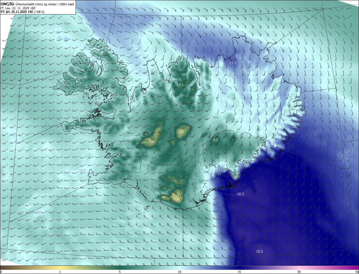Pick the 9.9 value near the southern islands
The image size is (359, 274).
pos(148,216)
